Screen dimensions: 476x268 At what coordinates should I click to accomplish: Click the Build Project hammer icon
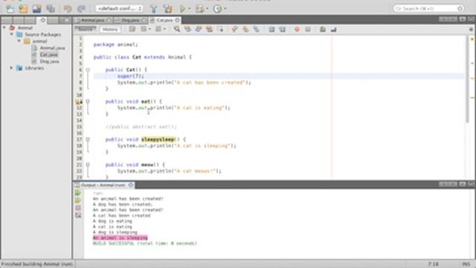pyautogui.click(x=154, y=8)
